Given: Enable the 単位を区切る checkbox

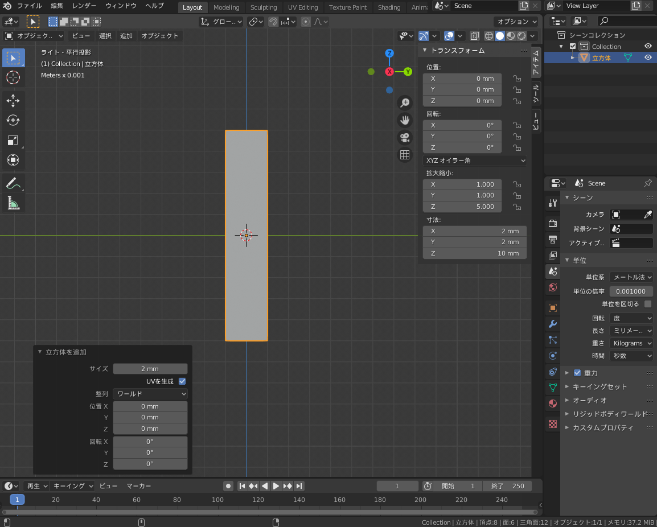Looking at the screenshot, I should (648, 304).
